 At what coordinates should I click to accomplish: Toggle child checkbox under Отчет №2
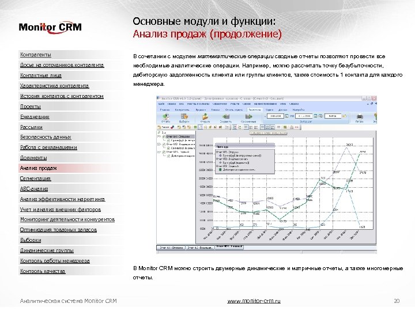coord(168,148)
